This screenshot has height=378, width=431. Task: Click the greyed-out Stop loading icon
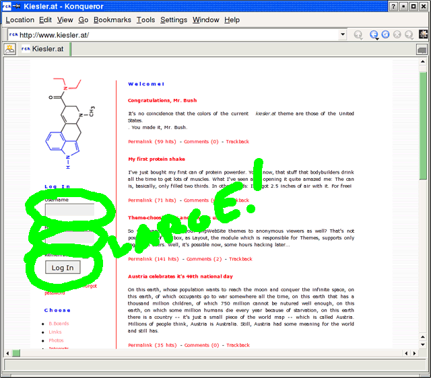click(397, 35)
